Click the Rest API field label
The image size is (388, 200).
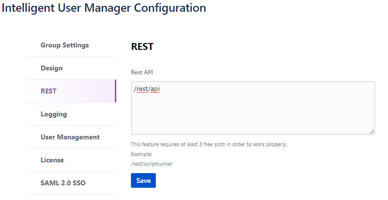pos(142,72)
